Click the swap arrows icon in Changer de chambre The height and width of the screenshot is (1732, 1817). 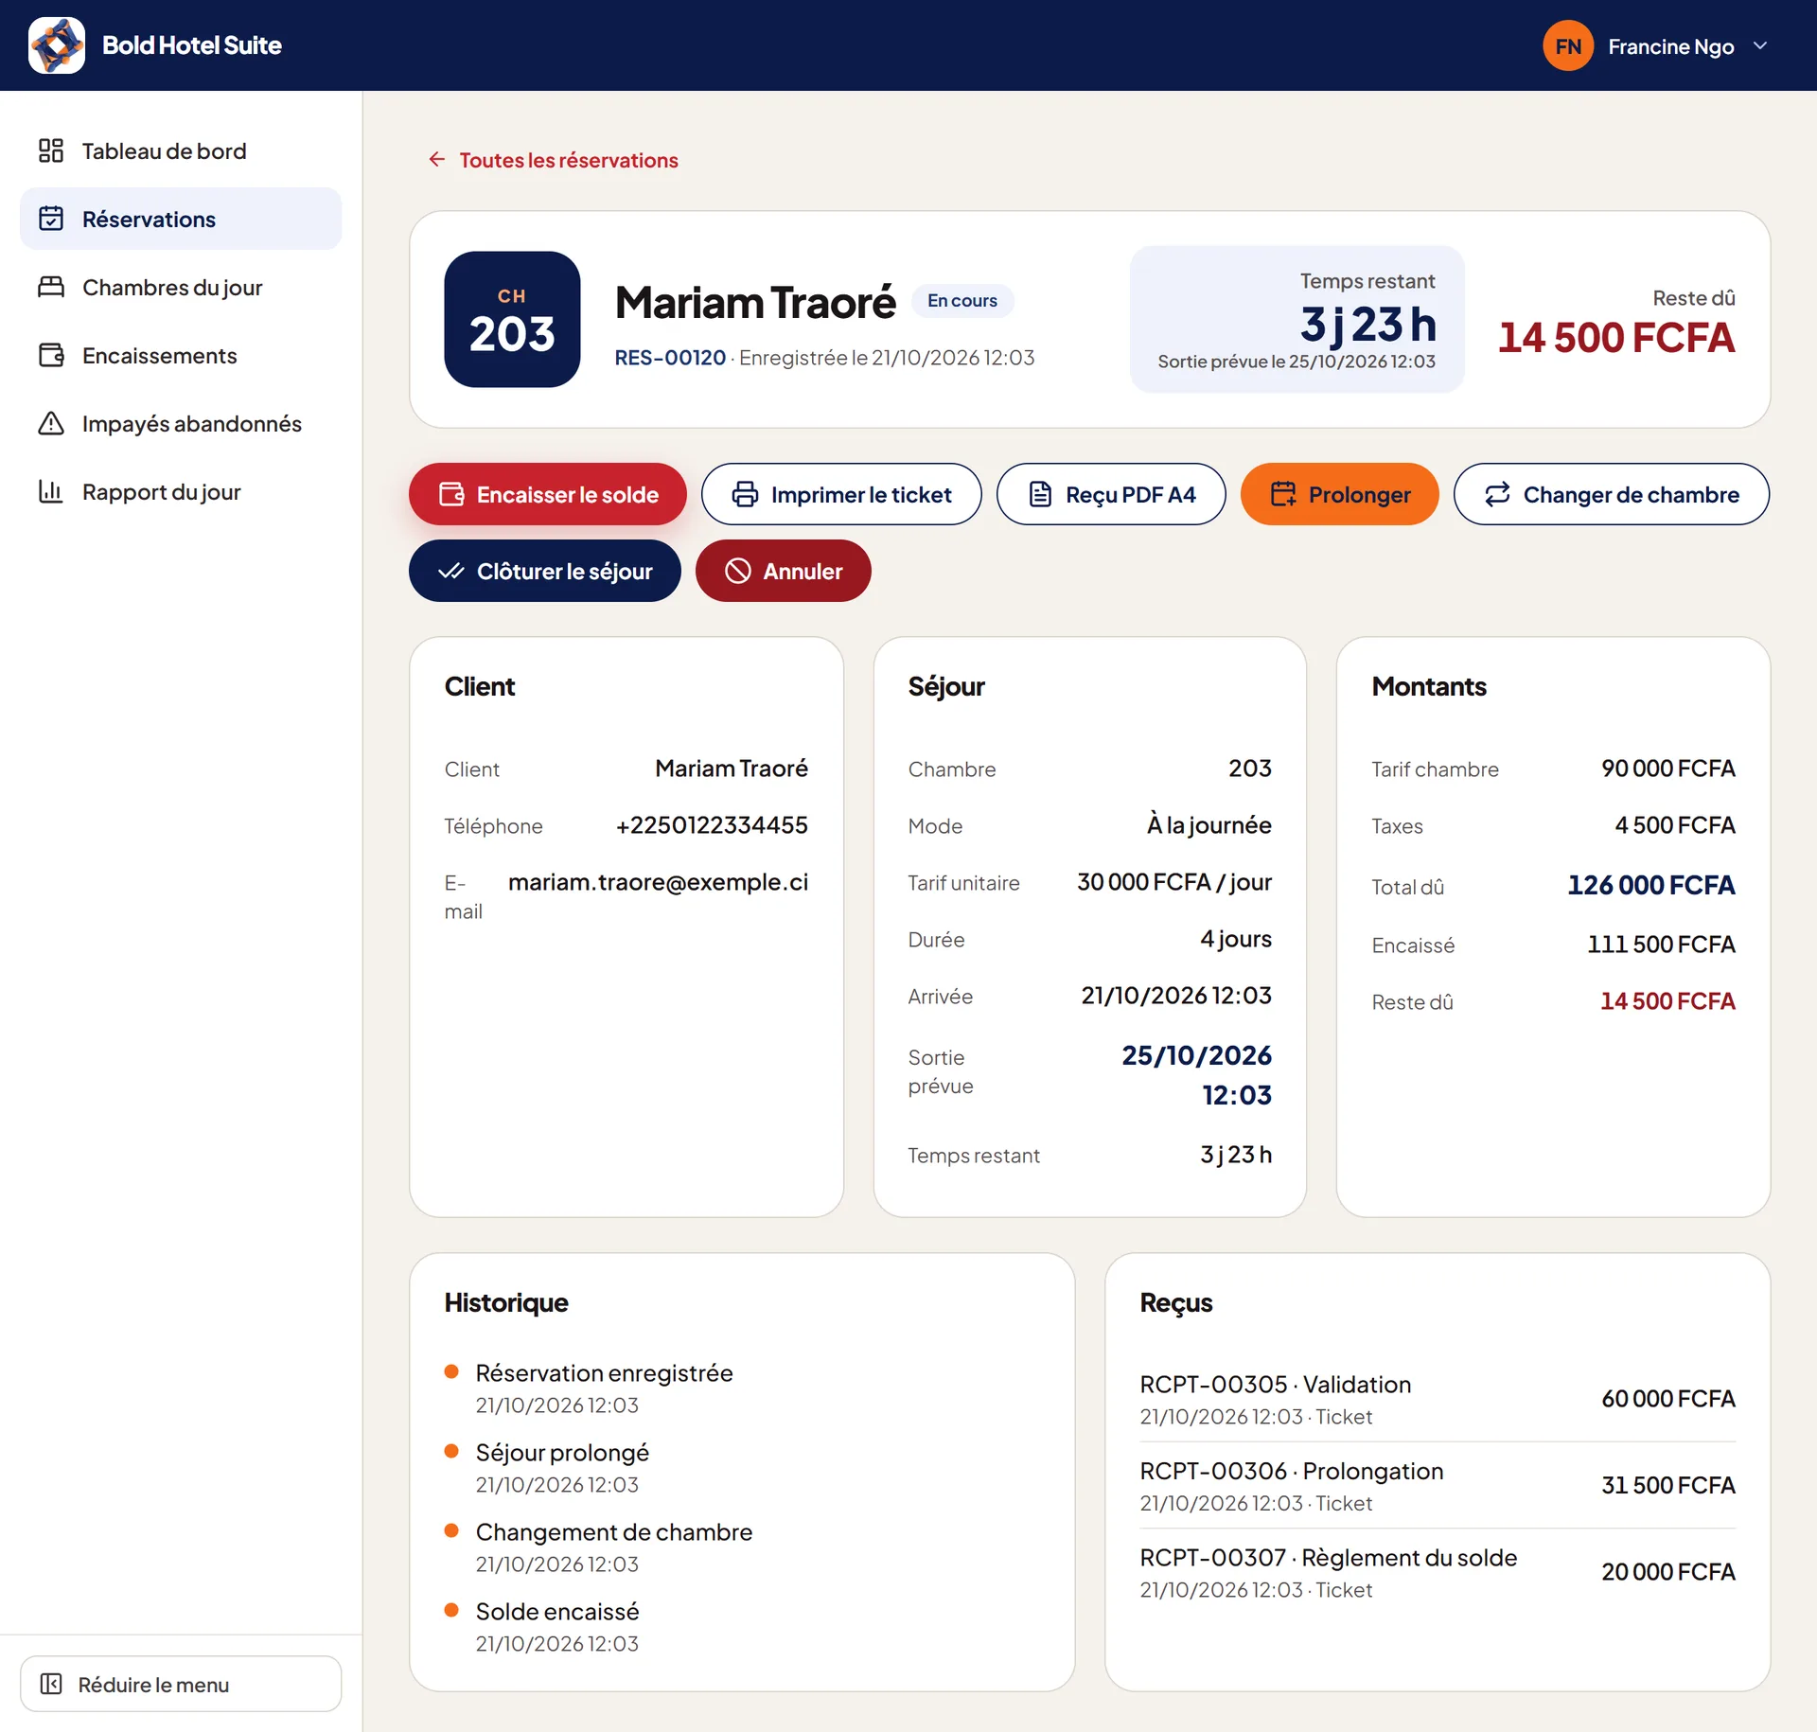point(1497,494)
